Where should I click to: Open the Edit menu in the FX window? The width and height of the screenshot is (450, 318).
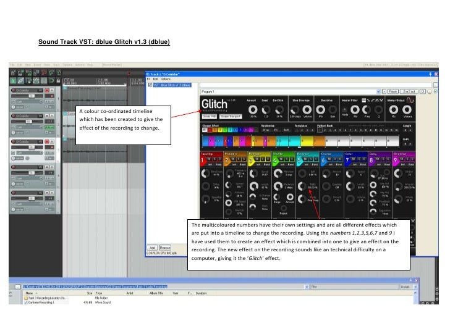point(155,79)
